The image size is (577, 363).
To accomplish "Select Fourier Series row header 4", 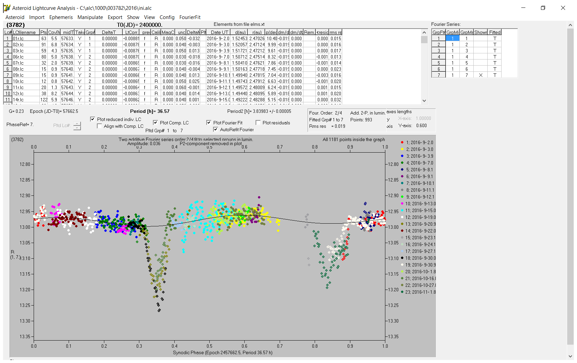I will point(439,57).
